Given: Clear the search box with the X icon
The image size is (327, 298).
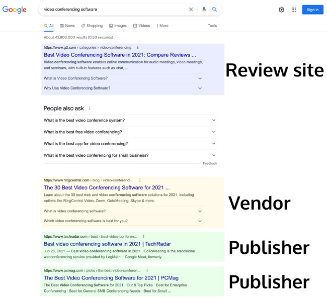Looking at the screenshot, I should click(191, 10).
